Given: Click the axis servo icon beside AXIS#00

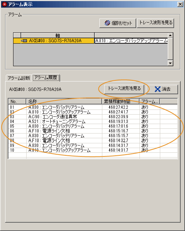Looking at the screenshot, I should [x=24, y=41].
